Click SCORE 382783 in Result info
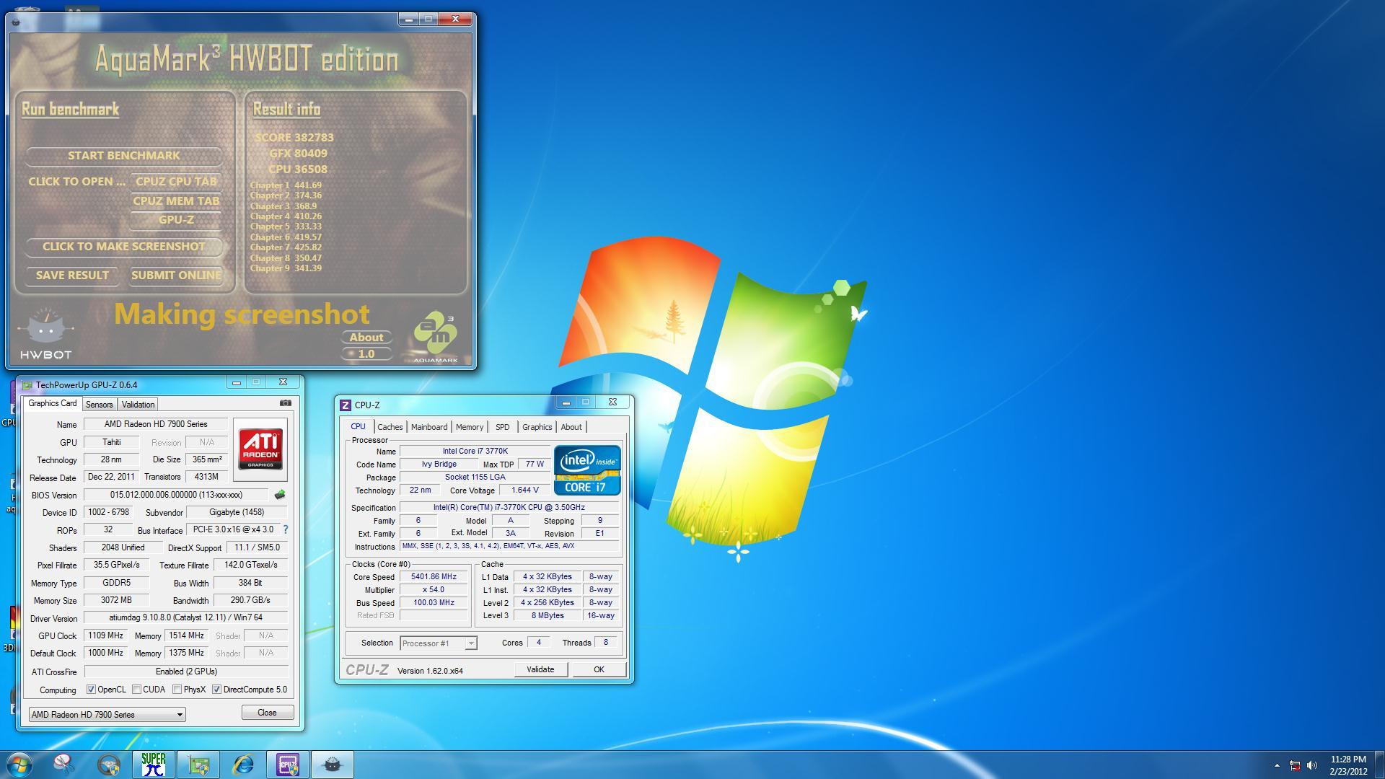 click(294, 138)
